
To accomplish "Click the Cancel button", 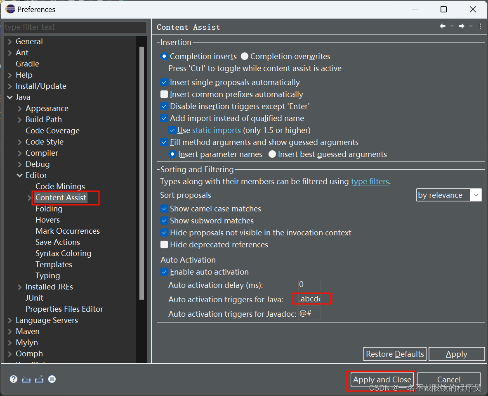I will coord(449,379).
